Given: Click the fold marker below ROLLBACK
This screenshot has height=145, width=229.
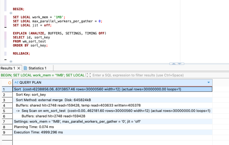Looking at the screenshot, I should coord(11,61).
